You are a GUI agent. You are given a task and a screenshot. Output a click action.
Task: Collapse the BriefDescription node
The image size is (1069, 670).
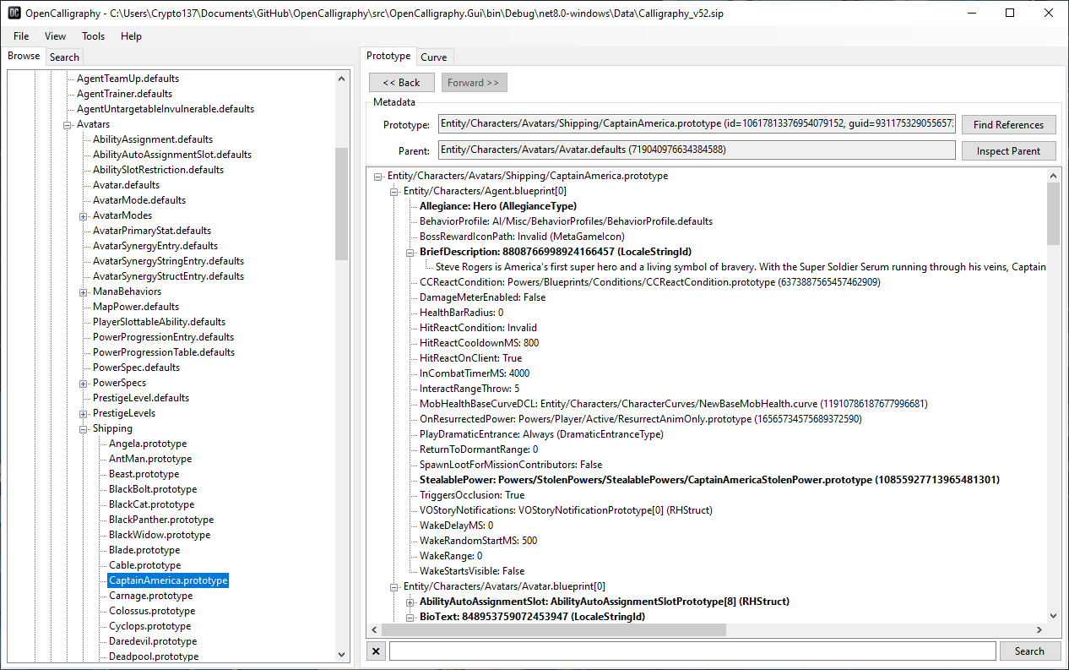(410, 253)
